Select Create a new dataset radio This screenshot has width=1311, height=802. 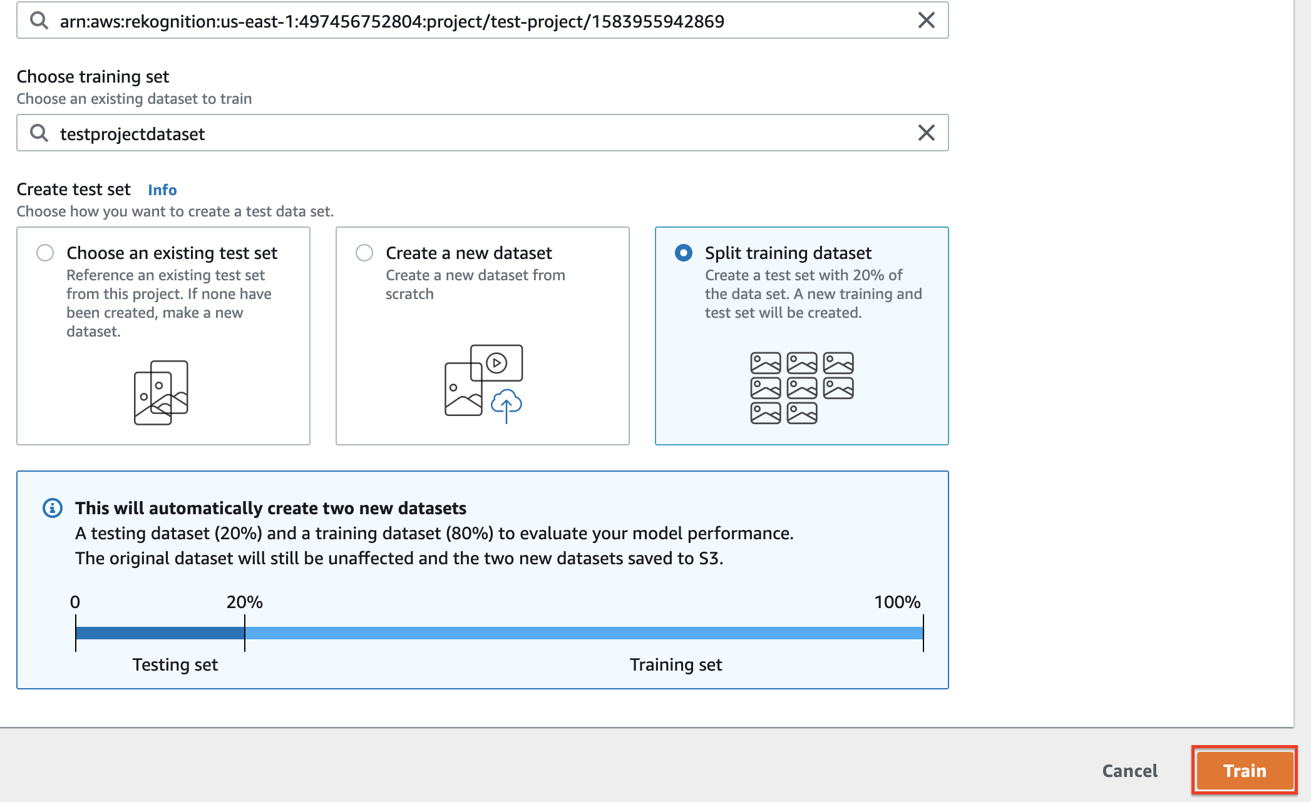364,253
